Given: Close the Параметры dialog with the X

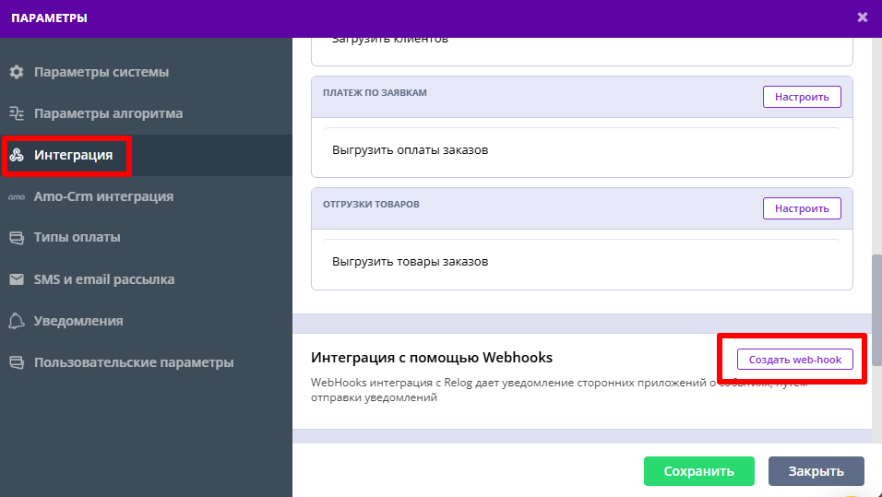Looking at the screenshot, I should 863,17.
